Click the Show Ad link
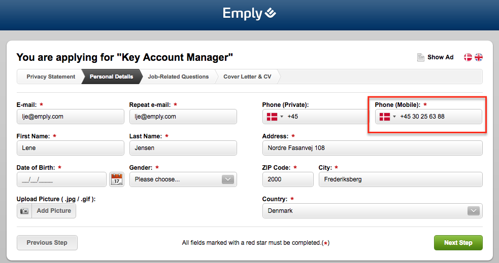 440,57
